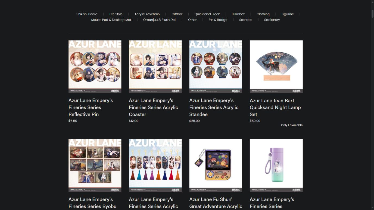The width and height of the screenshot is (374, 210).
Task: Click the $50.00 price text
Action: click(255, 121)
